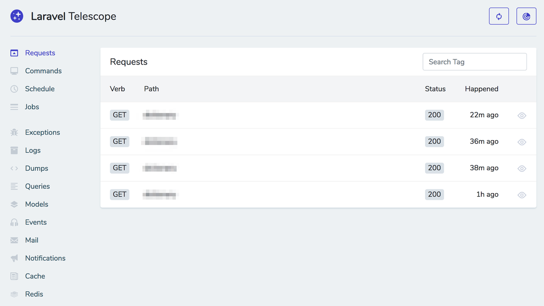This screenshot has height=306, width=544.
Task: Navigate to Notifications
Action: coord(45,258)
